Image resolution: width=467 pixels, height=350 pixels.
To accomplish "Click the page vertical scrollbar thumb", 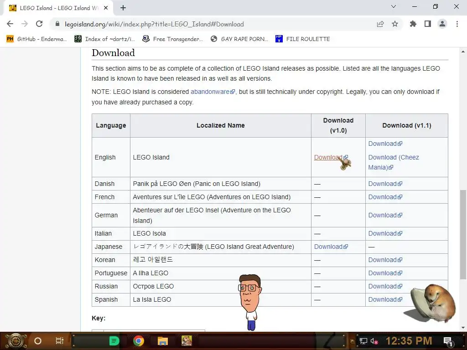I will 463,235.
